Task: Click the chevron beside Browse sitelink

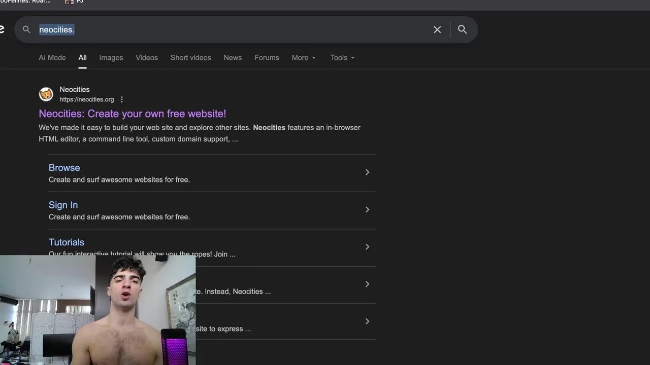Action: pos(367,172)
